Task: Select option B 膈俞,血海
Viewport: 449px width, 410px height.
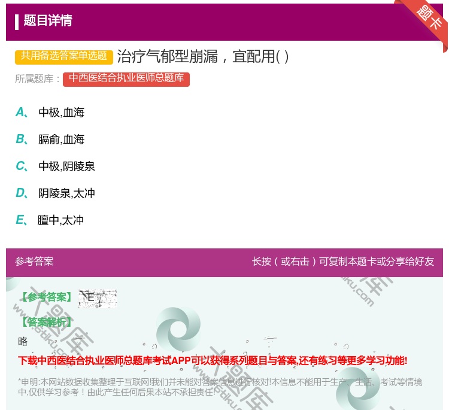Action: tap(50, 139)
